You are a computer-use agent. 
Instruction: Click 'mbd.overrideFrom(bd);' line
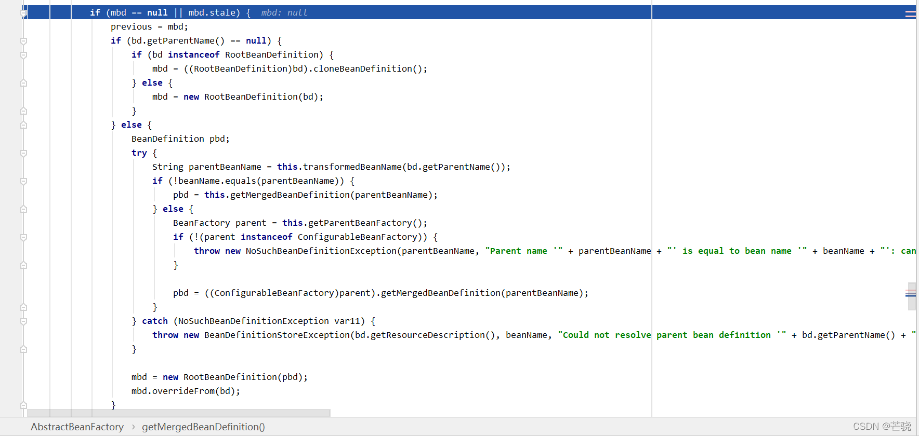pos(186,391)
